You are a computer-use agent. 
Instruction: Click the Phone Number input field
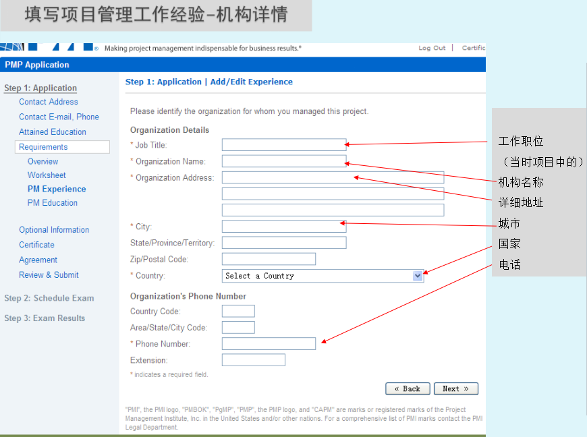(268, 343)
